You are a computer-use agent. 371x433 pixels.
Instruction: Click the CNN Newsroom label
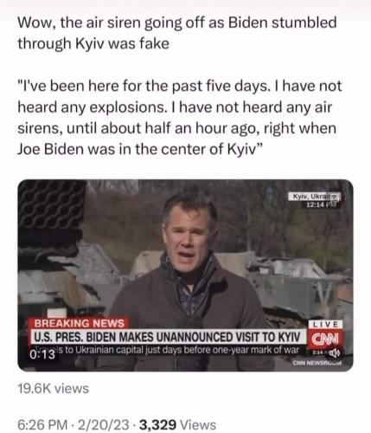pyautogui.click(x=317, y=362)
